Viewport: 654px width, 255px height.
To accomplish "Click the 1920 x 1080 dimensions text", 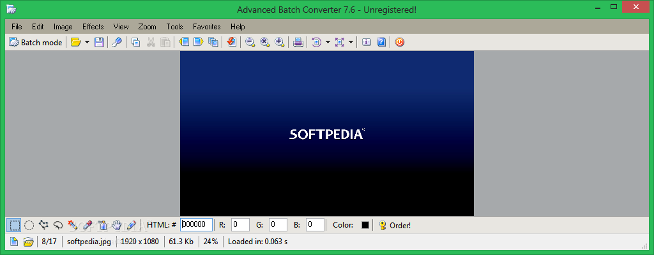I will 140,242.
